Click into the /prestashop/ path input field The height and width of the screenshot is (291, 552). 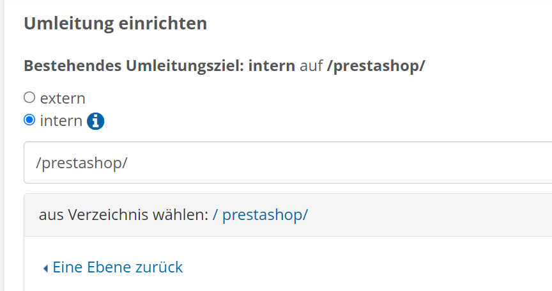[x=256, y=162]
